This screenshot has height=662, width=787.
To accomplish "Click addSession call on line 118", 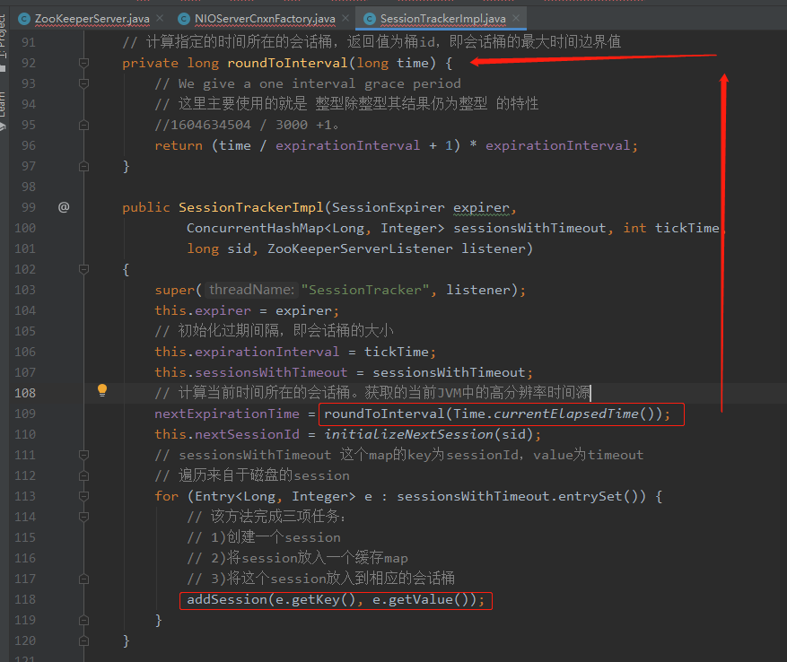I will tap(227, 600).
